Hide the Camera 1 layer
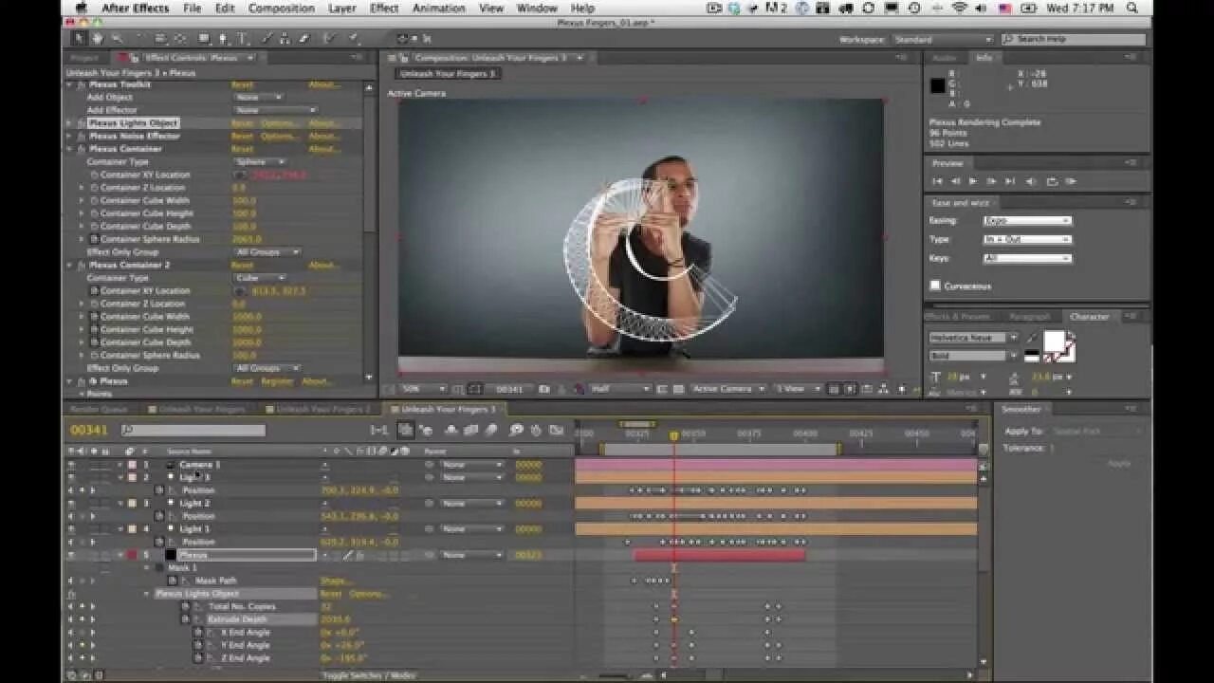The height and width of the screenshot is (683, 1214). 71,465
